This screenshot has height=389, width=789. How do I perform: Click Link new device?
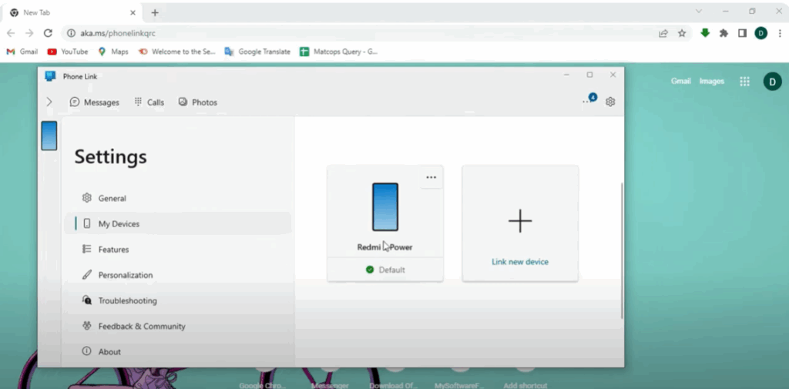pos(520,262)
